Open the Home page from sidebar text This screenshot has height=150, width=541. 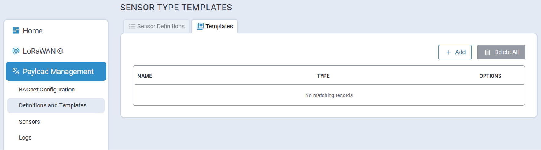[32, 30]
